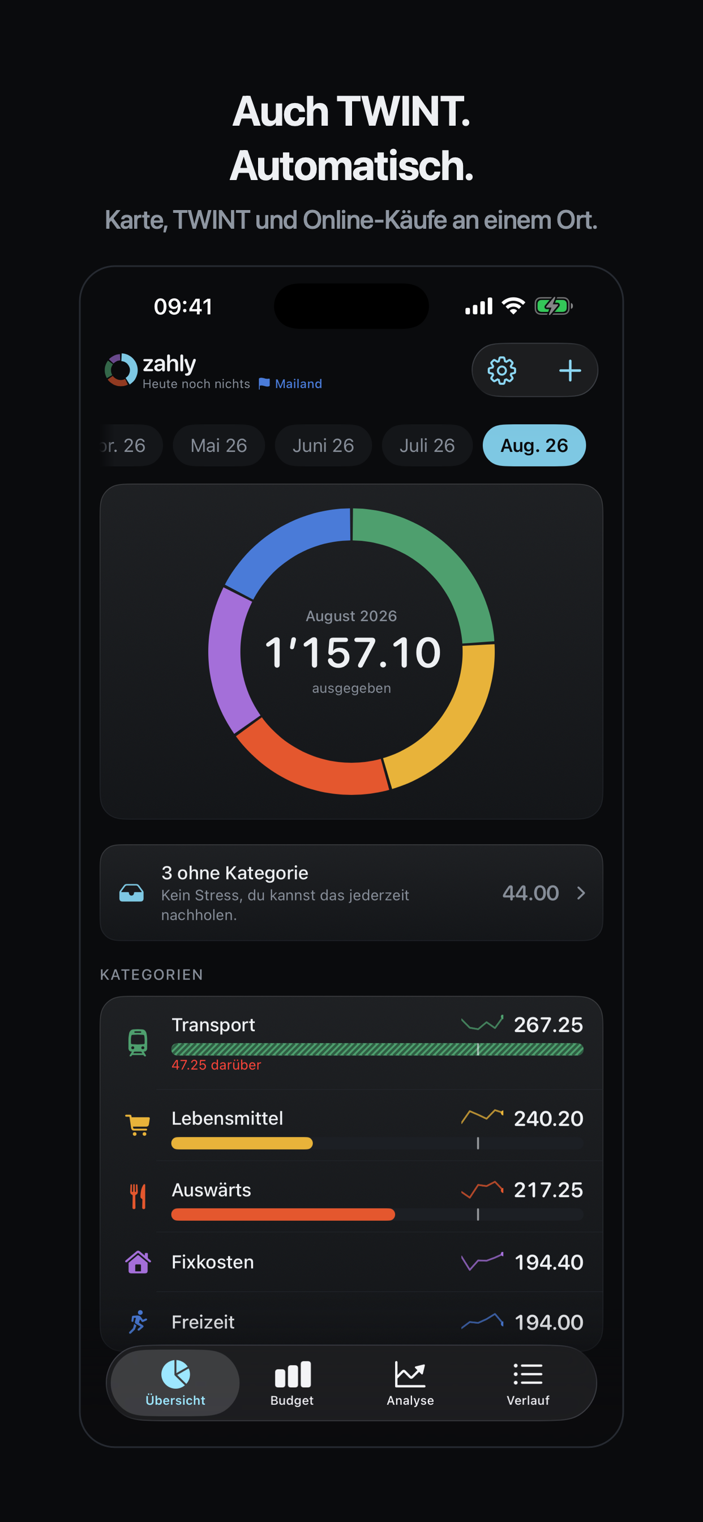The width and height of the screenshot is (703, 1522).
Task: Open the Fixkosten category row
Action: 351,1262
